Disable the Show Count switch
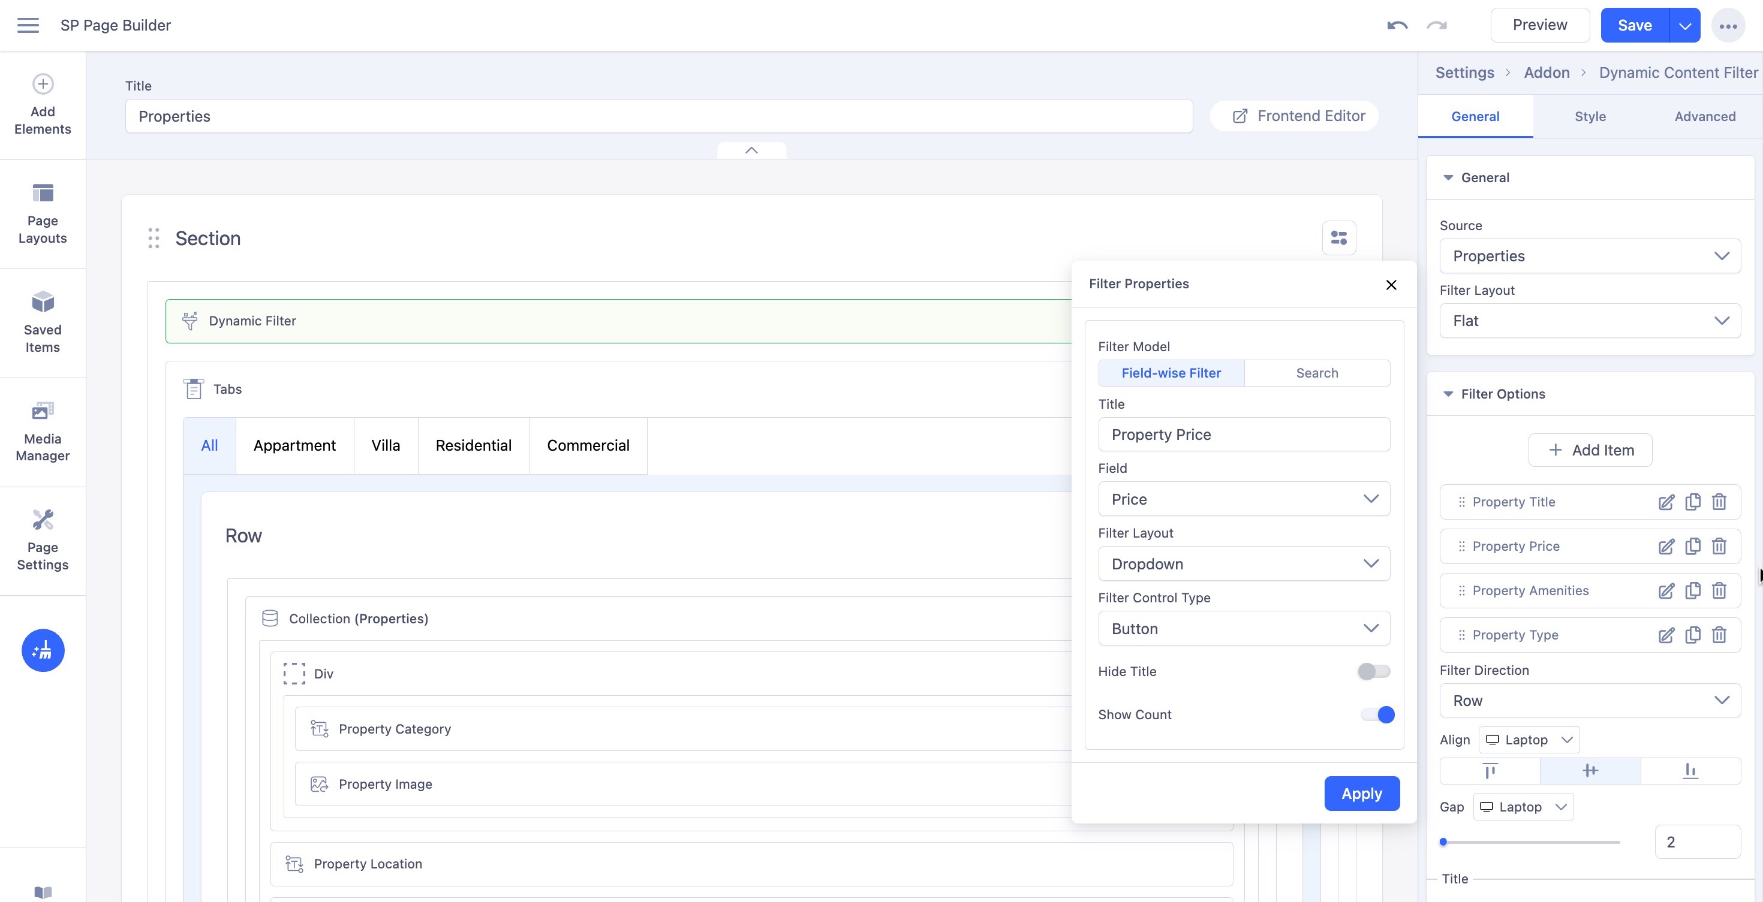This screenshot has width=1763, height=902. pyautogui.click(x=1377, y=714)
